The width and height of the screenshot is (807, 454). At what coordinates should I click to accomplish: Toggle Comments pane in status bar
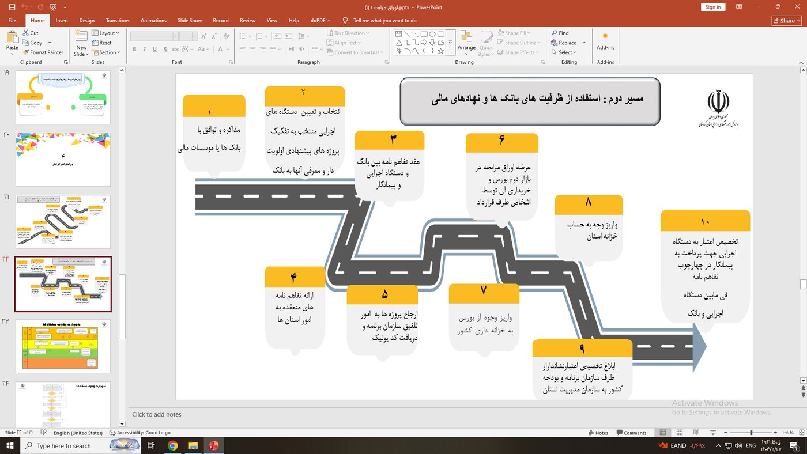click(x=632, y=433)
